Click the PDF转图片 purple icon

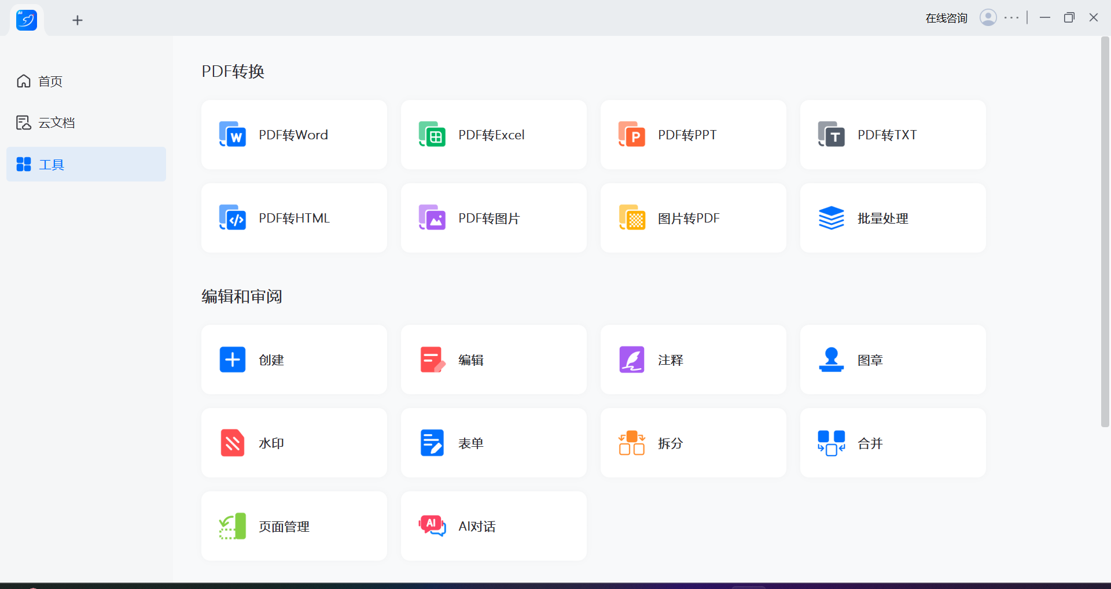click(x=432, y=218)
